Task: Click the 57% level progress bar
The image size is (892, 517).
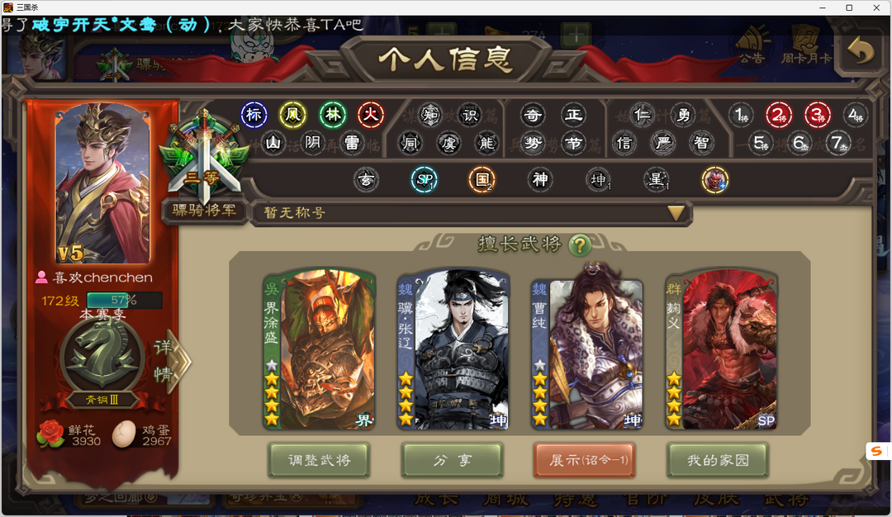Action: (x=124, y=300)
